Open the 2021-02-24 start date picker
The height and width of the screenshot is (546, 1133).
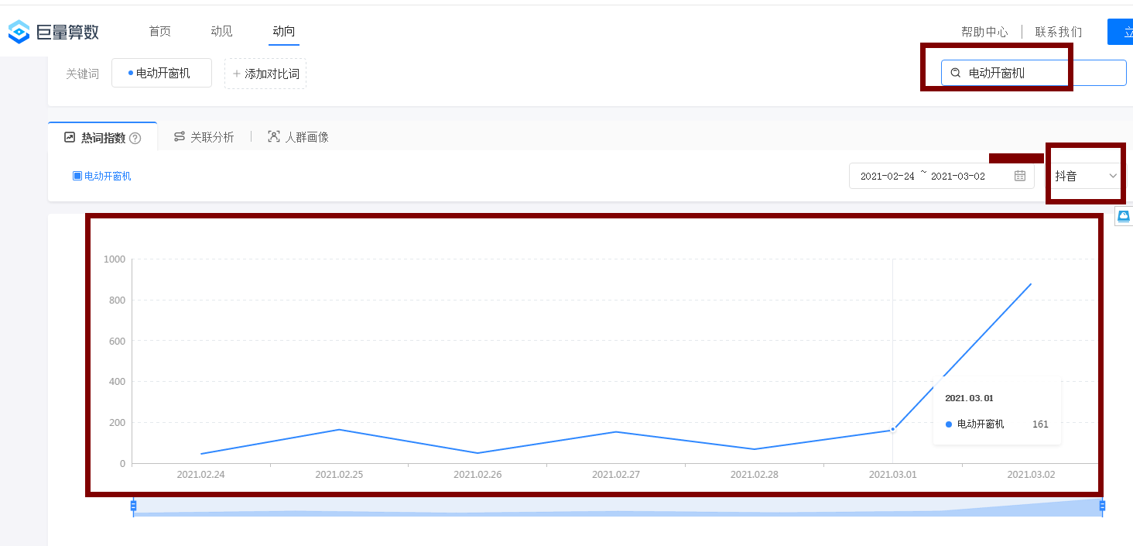pyautogui.click(x=887, y=176)
